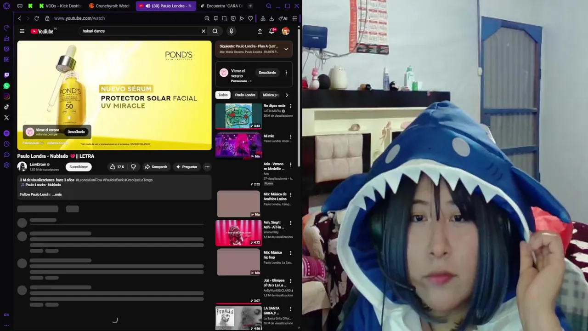The image size is (588, 331).
Task: Go back to previous page
Action: pos(19,18)
